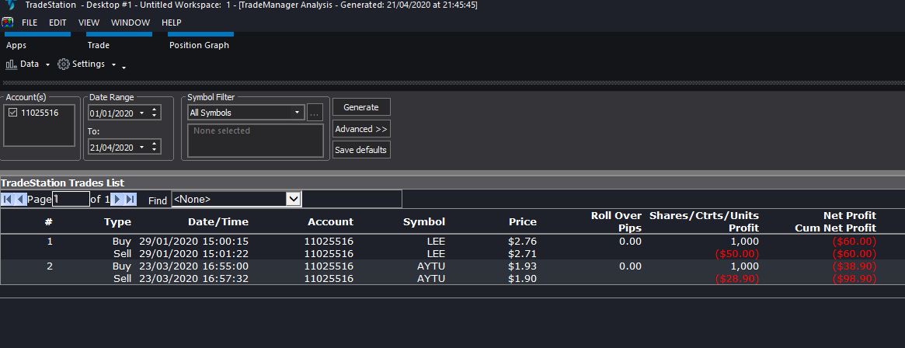905x348 pixels.
Task: Click the Save defaults button
Action: [361, 150]
